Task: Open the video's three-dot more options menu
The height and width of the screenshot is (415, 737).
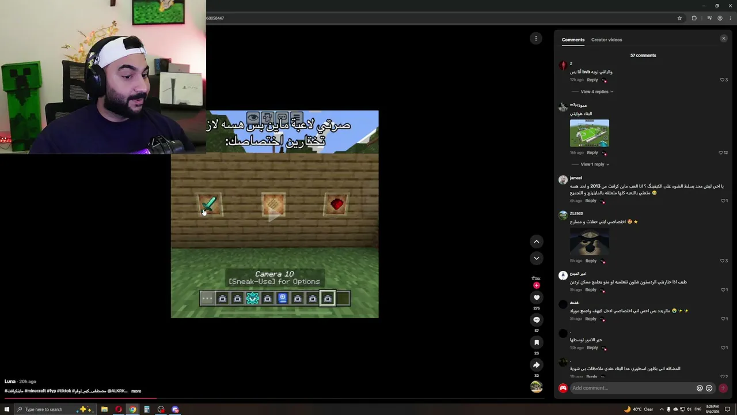Action: click(x=535, y=39)
